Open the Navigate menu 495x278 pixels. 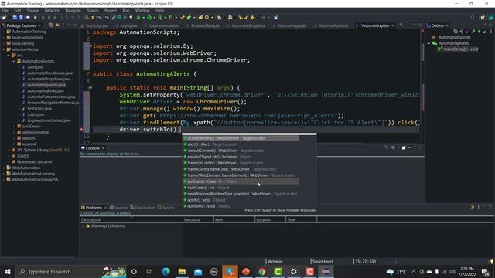coord(73,10)
